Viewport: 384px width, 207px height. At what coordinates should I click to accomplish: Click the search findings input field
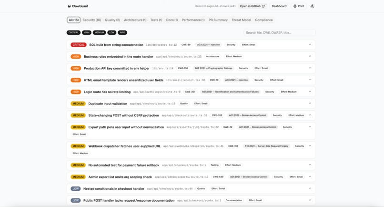pos(280,32)
